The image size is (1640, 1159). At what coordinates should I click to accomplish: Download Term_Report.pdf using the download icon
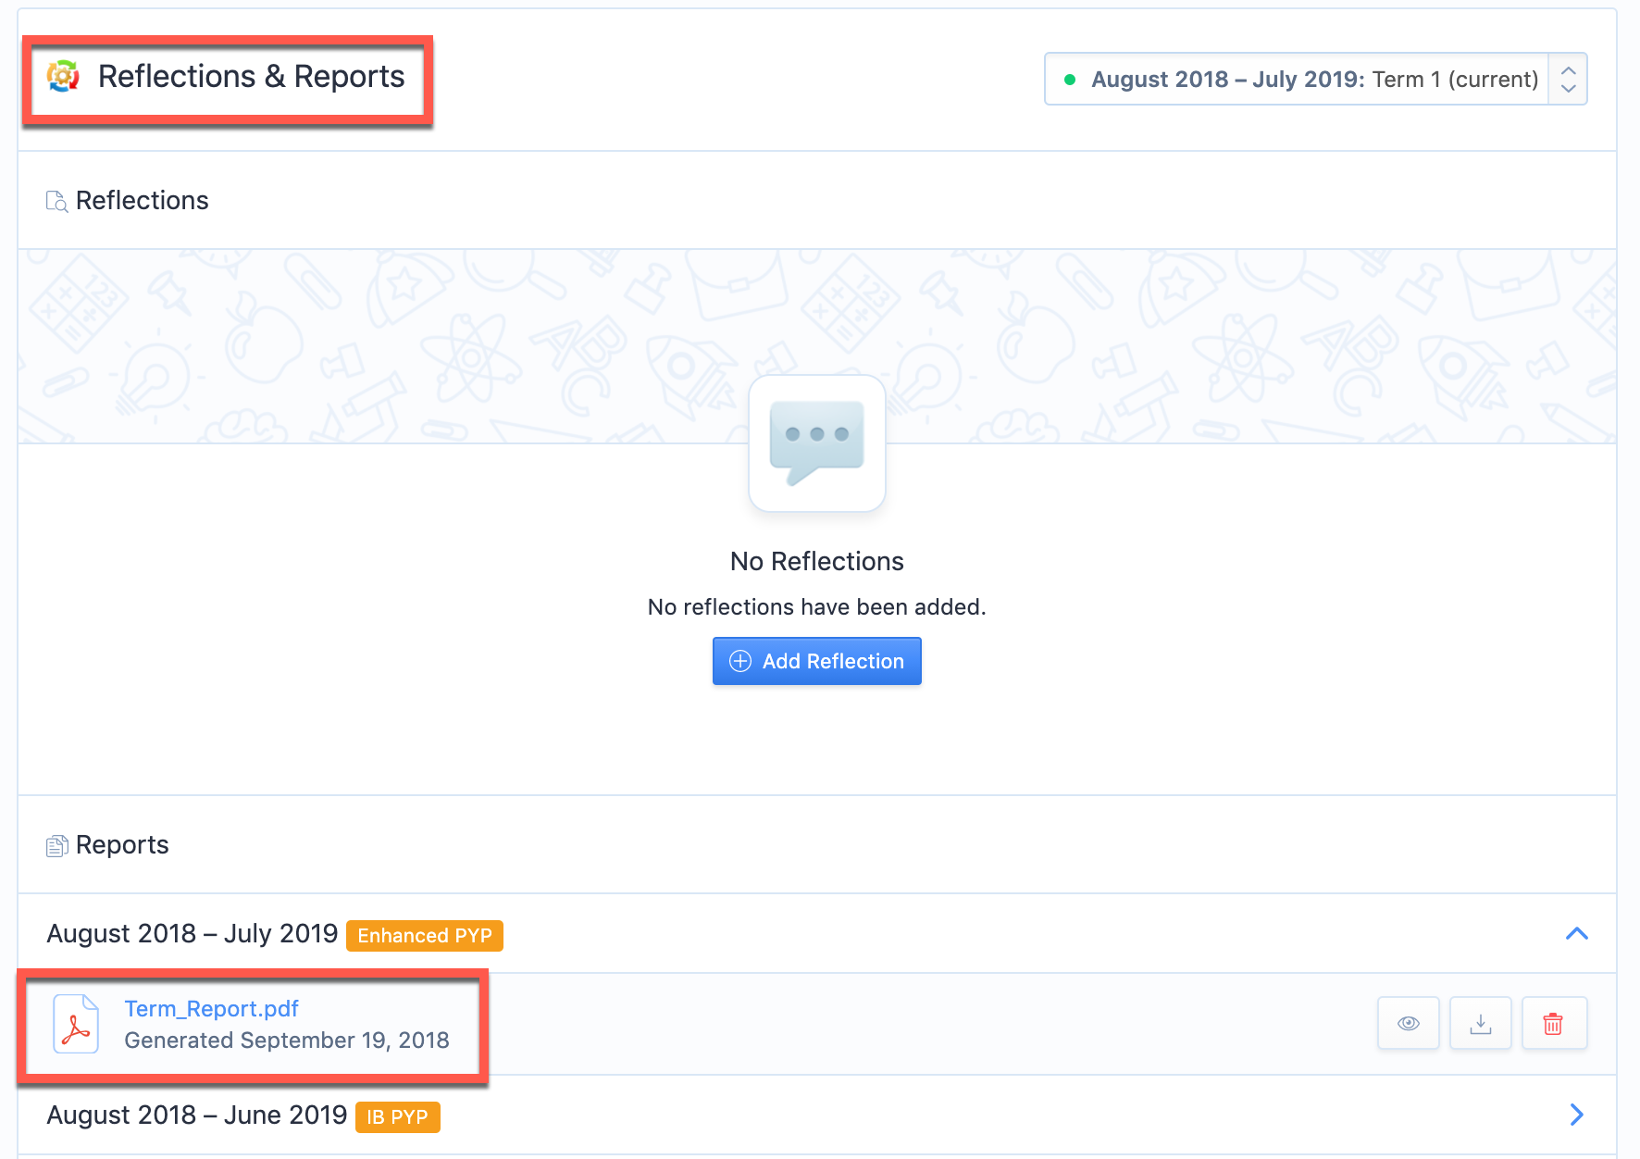(x=1481, y=1023)
